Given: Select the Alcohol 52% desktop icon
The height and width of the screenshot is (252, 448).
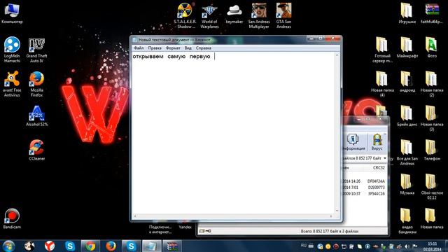Looking at the screenshot, I should [x=36, y=116].
